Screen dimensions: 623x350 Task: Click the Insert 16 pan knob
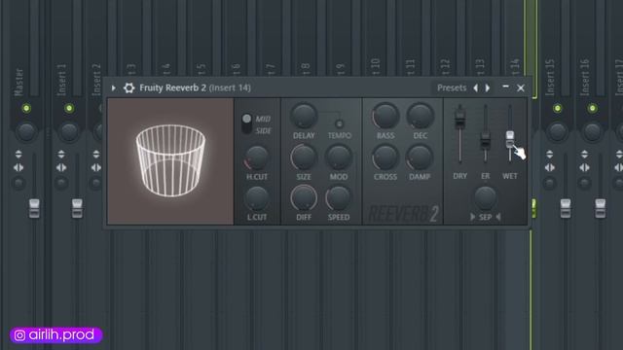[592, 131]
